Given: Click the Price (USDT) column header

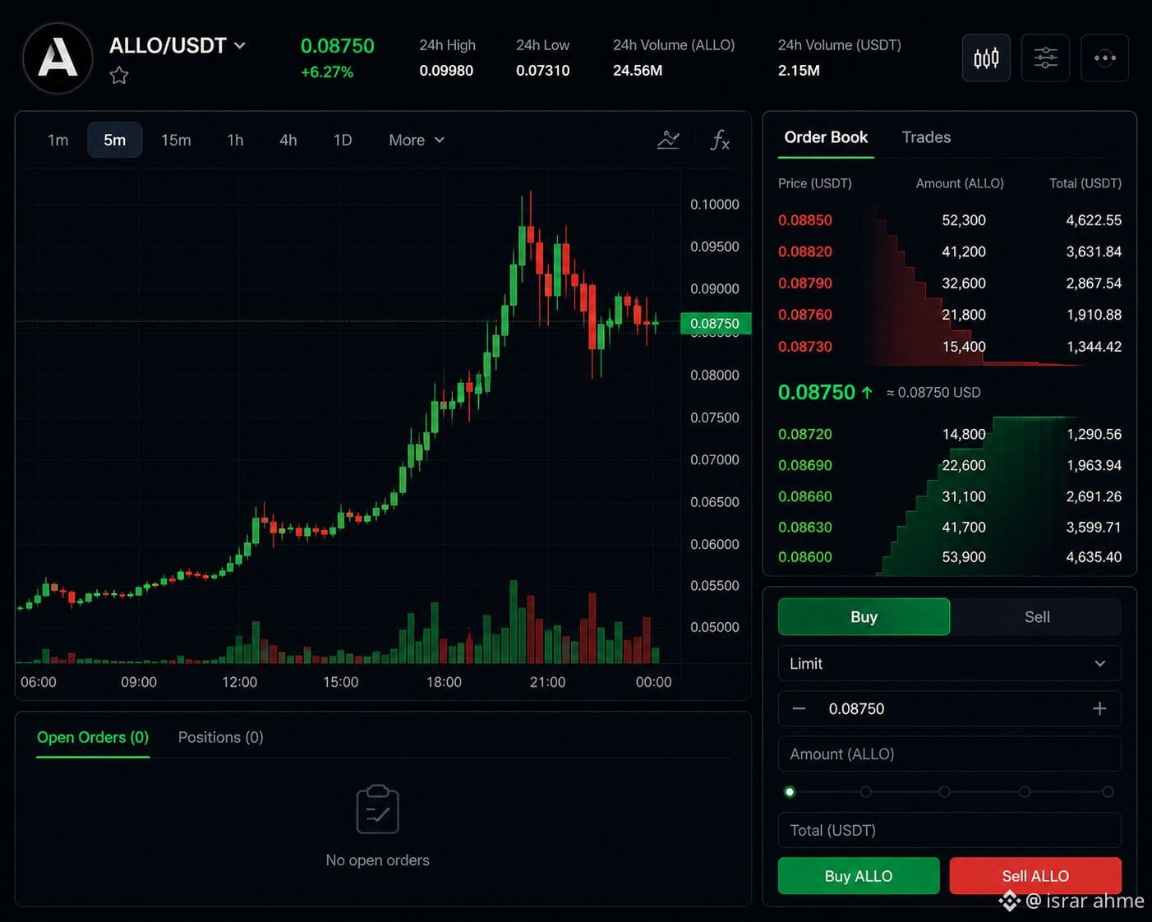Looking at the screenshot, I should (x=814, y=183).
